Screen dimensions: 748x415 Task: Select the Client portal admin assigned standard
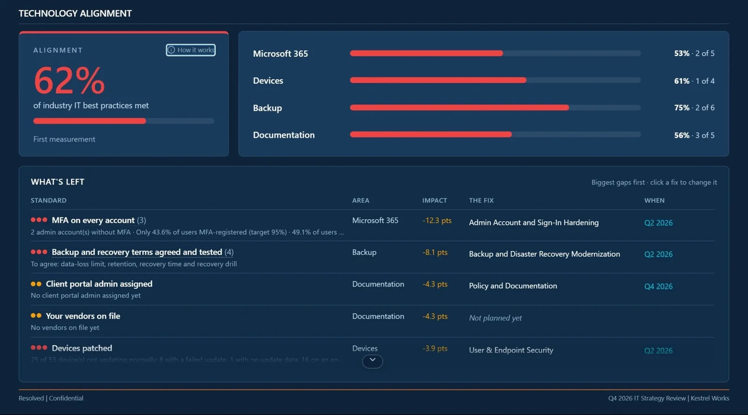[x=99, y=284]
